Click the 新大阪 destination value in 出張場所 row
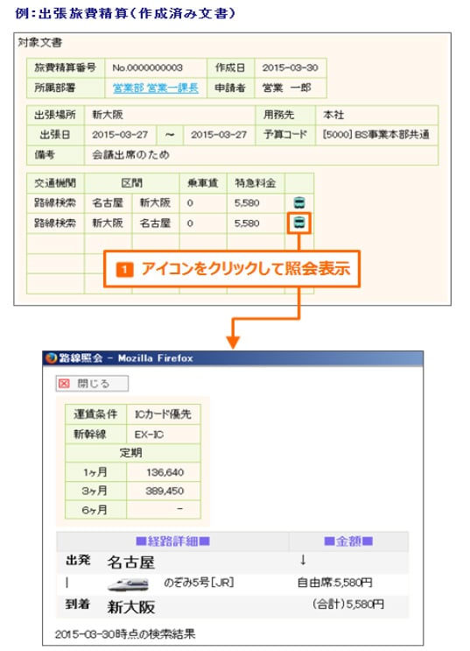Viewport: 470px width, 651px height. (x=108, y=115)
